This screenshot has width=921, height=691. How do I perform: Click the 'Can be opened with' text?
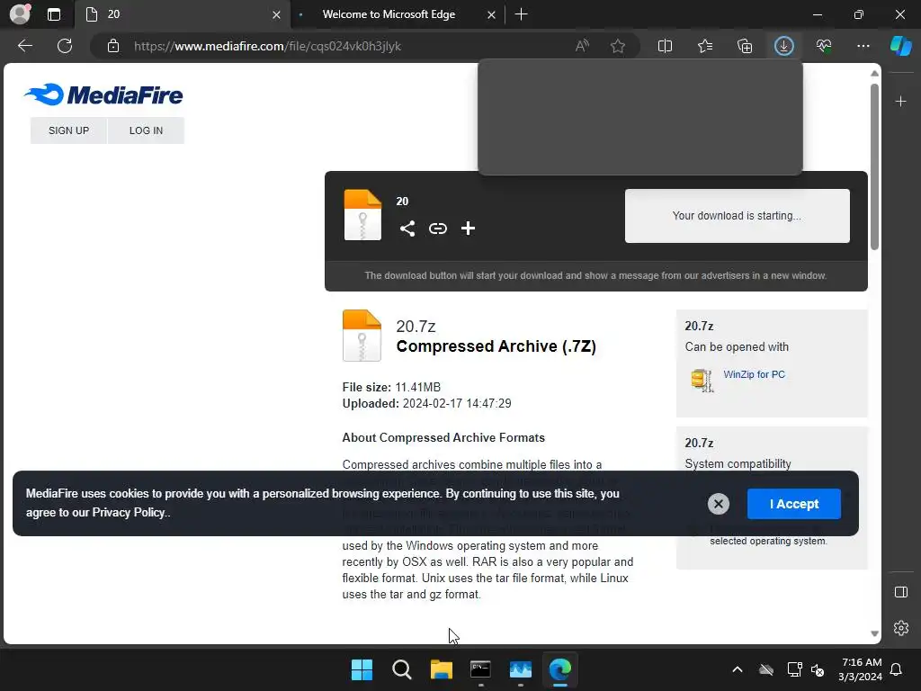pos(737,346)
